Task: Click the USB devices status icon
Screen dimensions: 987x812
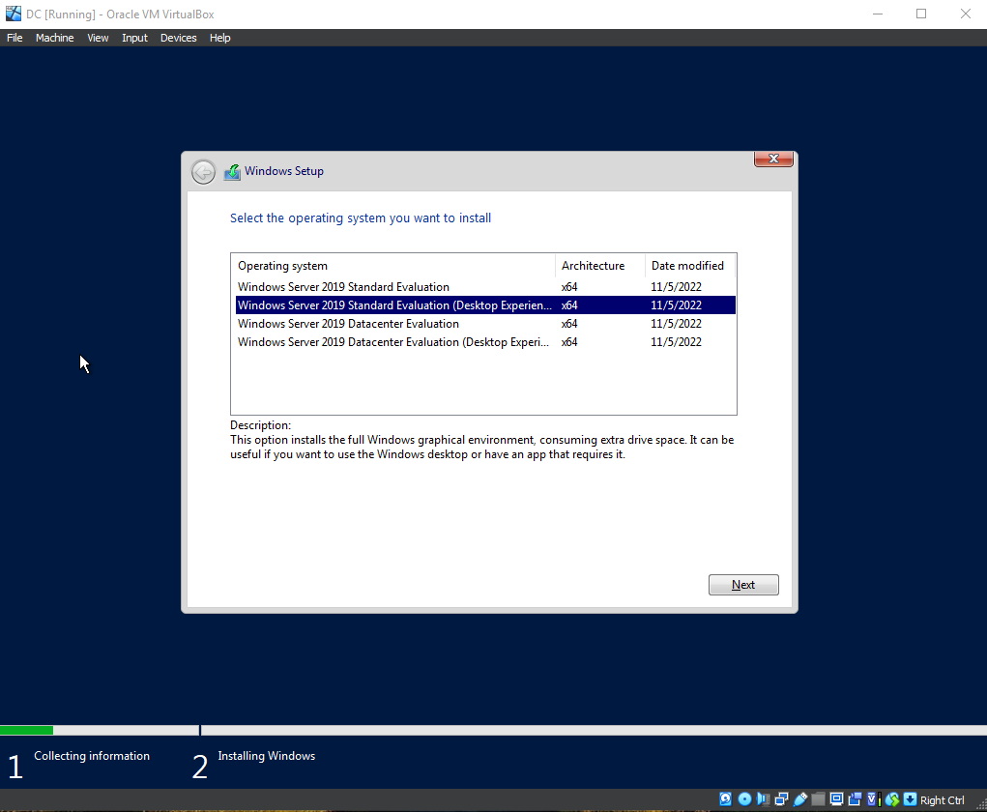Action: (x=800, y=798)
